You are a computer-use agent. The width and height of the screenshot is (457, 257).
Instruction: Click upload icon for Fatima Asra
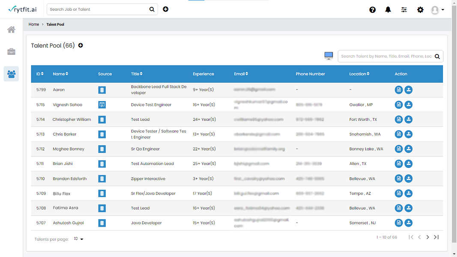[x=409, y=208]
